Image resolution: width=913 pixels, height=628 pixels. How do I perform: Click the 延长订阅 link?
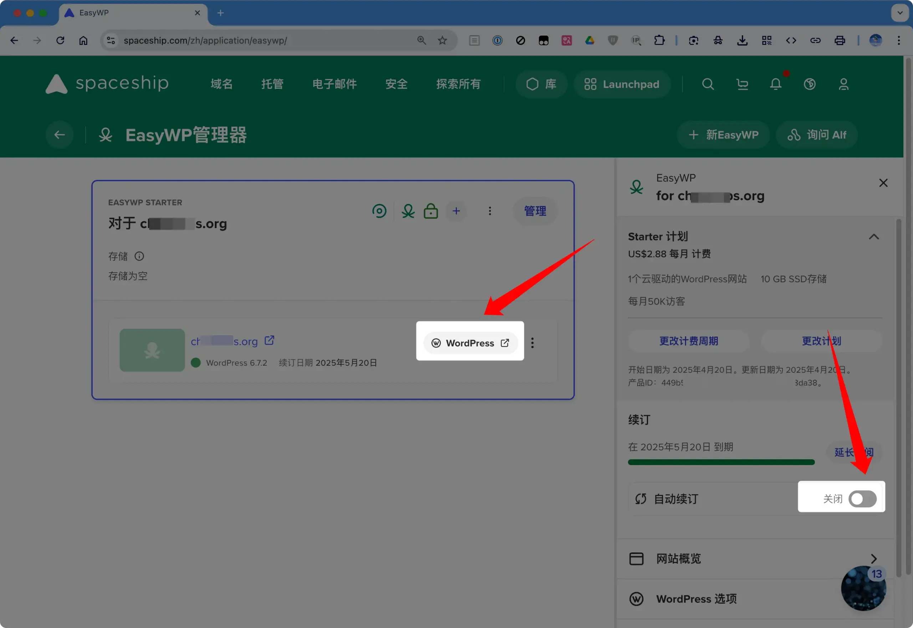[854, 452]
